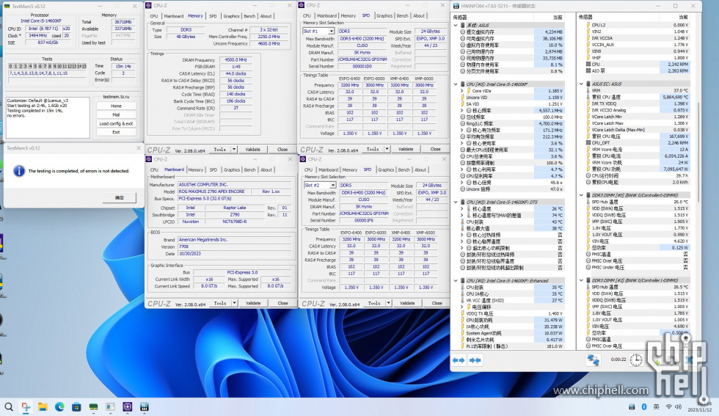Screen dimensions: 719x416
Task: Click the HWiNFO tray icon in system tray
Action: (x=632, y=406)
